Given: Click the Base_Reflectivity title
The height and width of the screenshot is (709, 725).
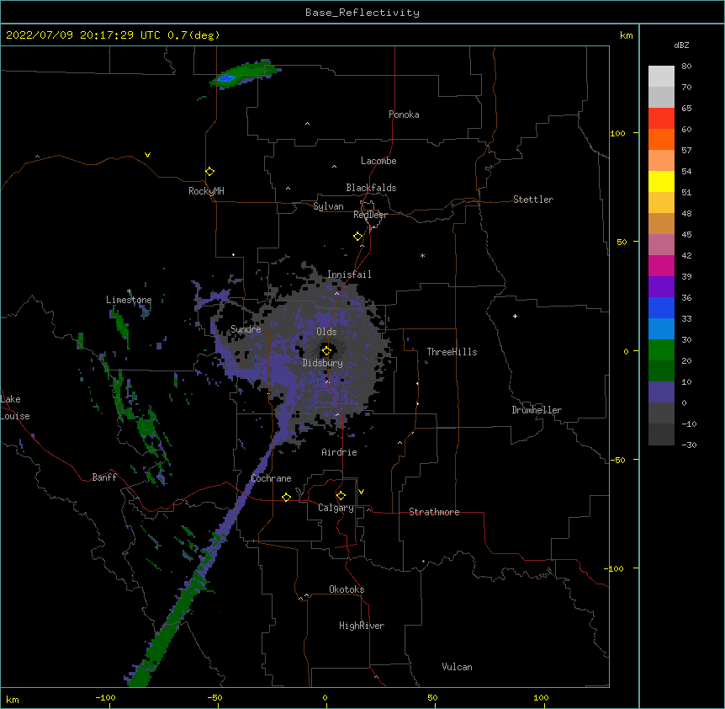Looking at the screenshot, I should (362, 13).
